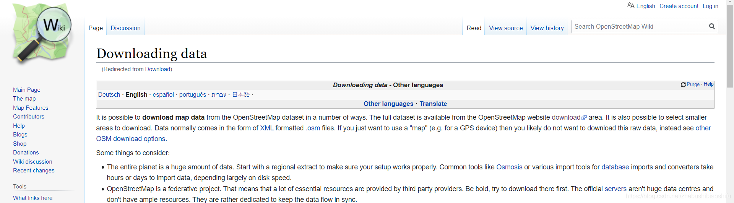
Task: Open the Discussion tab
Action: (125, 28)
